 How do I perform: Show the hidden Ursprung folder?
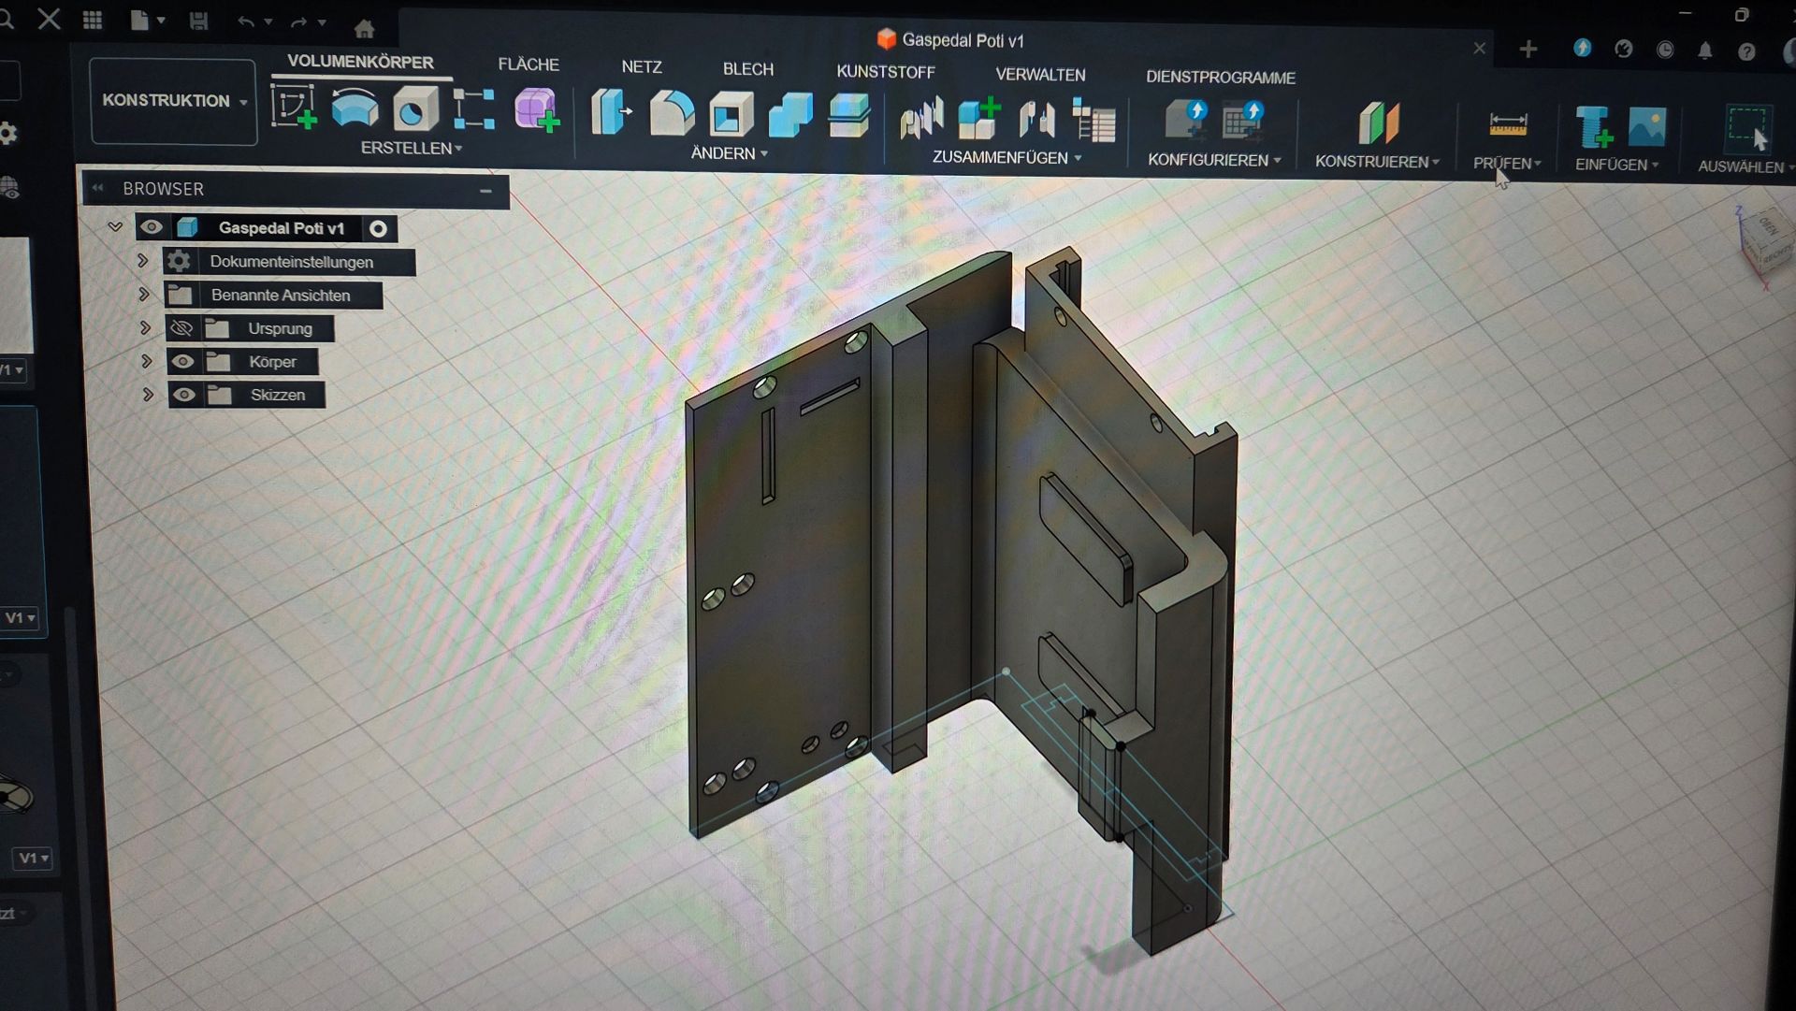click(x=183, y=328)
